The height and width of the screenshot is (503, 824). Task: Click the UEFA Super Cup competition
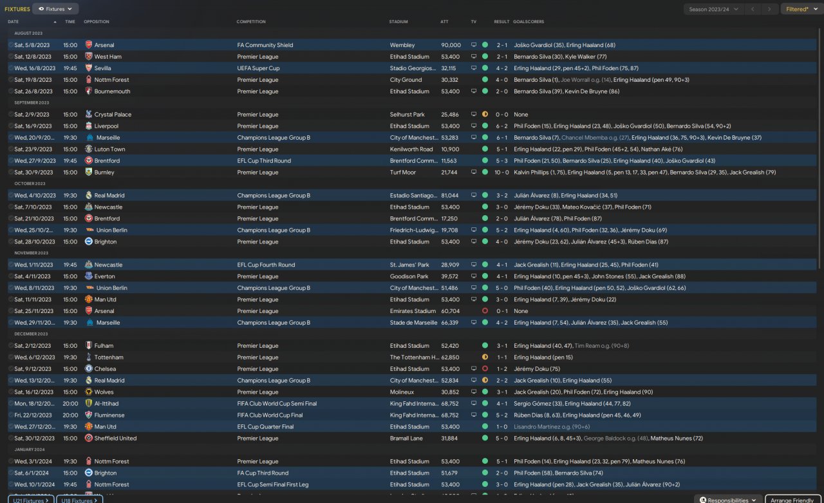coord(259,68)
